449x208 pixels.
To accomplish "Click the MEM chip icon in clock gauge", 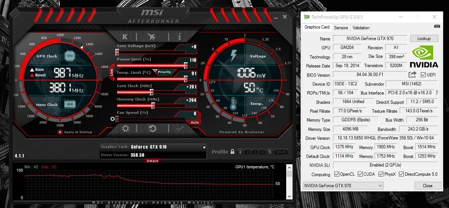I will click(69, 104).
